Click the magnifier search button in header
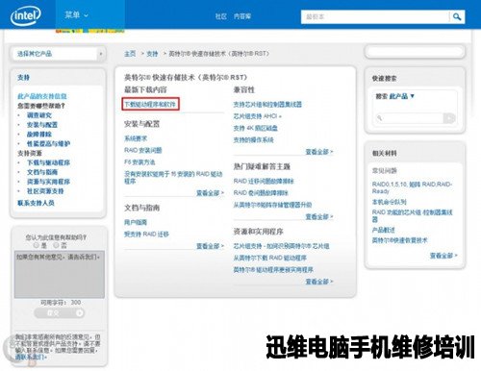The height and width of the screenshot is (371, 481). 457,16
